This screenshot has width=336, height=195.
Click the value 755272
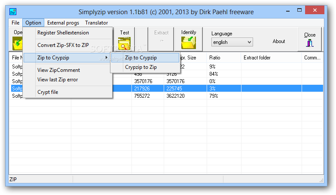pos(142,96)
